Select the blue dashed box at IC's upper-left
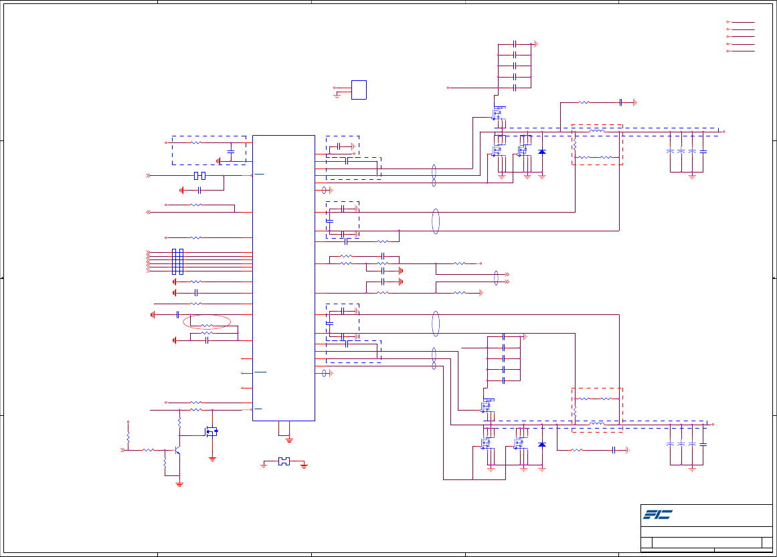The height and width of the screenshot is (557, 777). pos(209,150)
